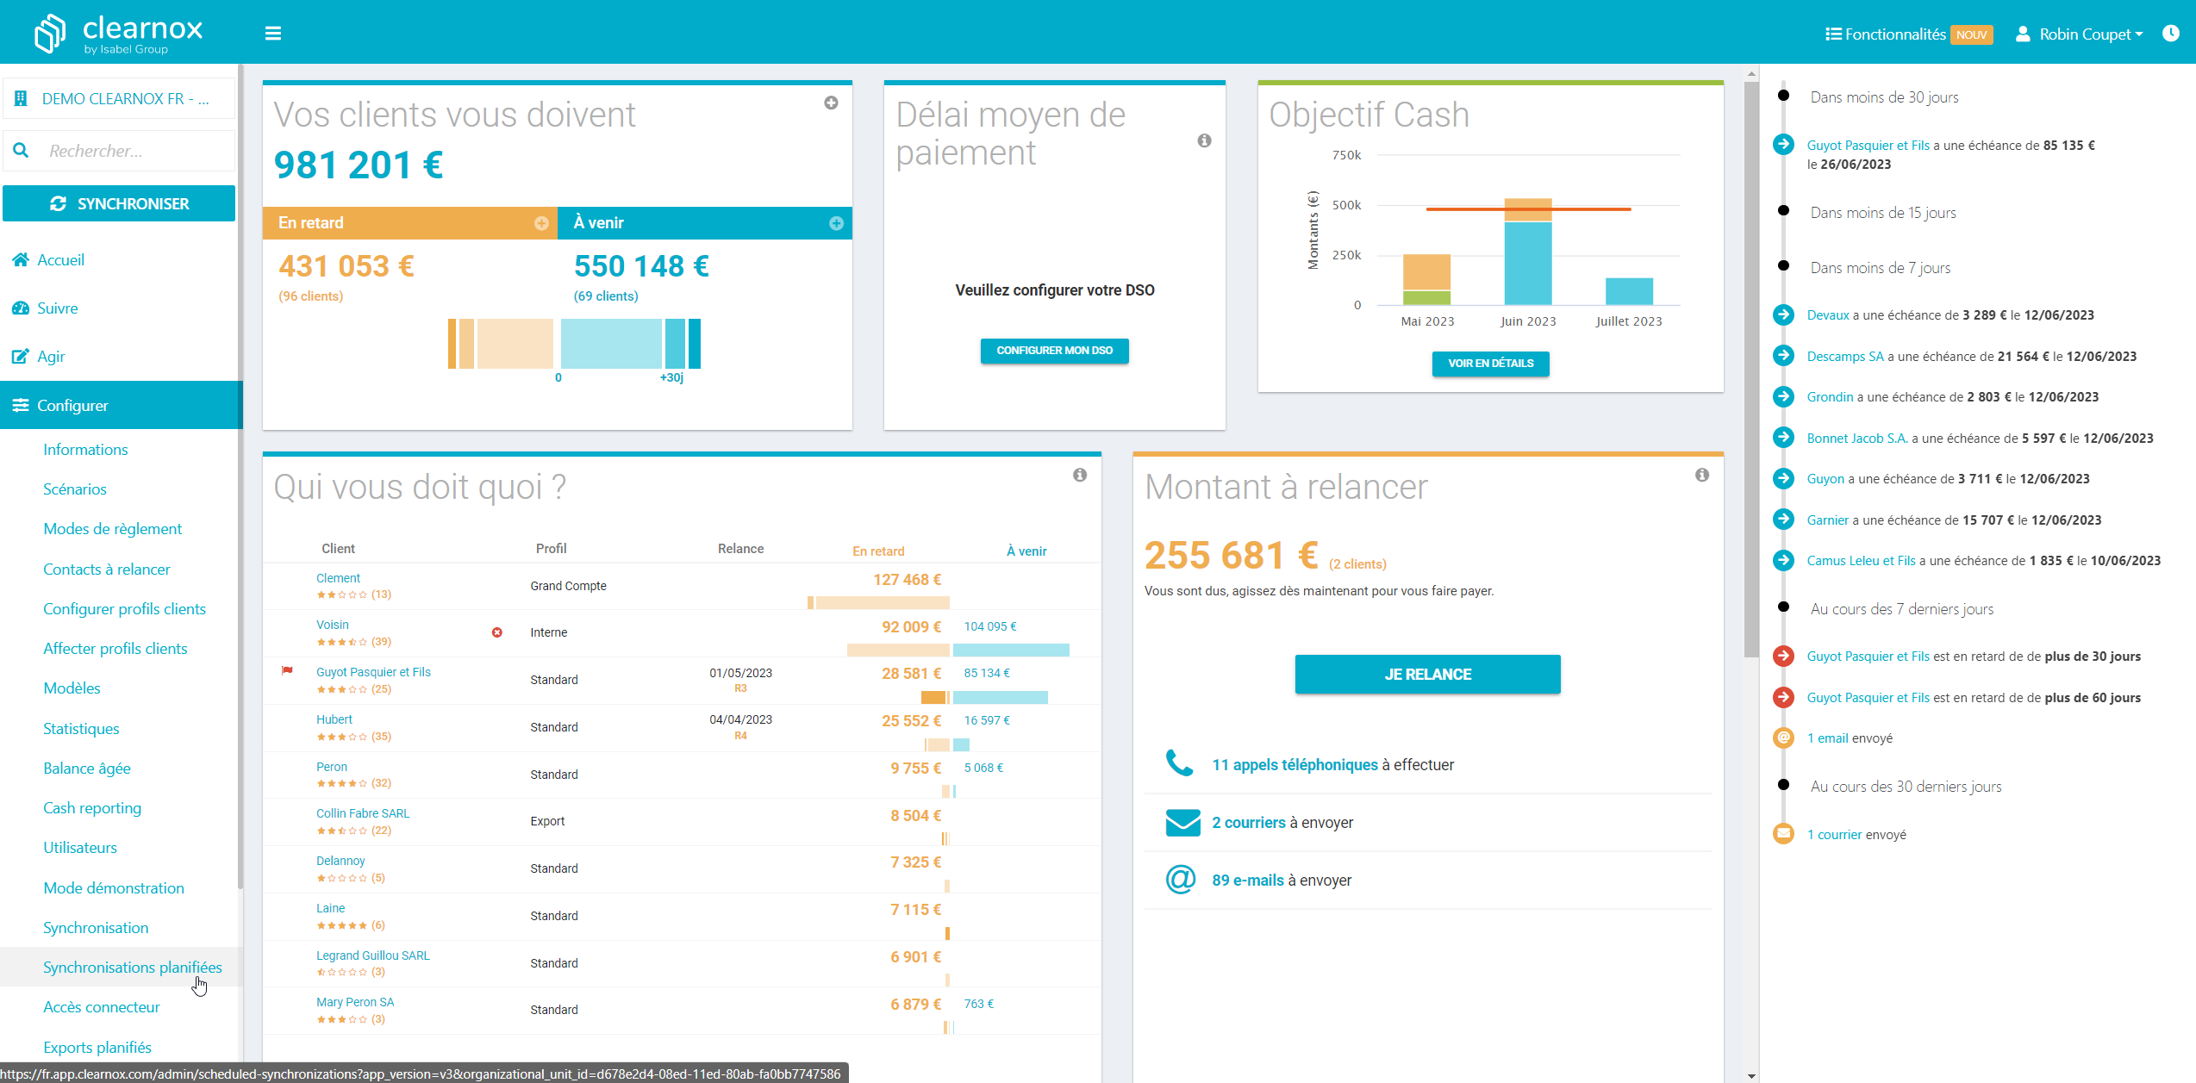The height and width of the screenshot is (1083, 2196).
Task: Open Suivre menu in sidebar
Action: point(57,308)
